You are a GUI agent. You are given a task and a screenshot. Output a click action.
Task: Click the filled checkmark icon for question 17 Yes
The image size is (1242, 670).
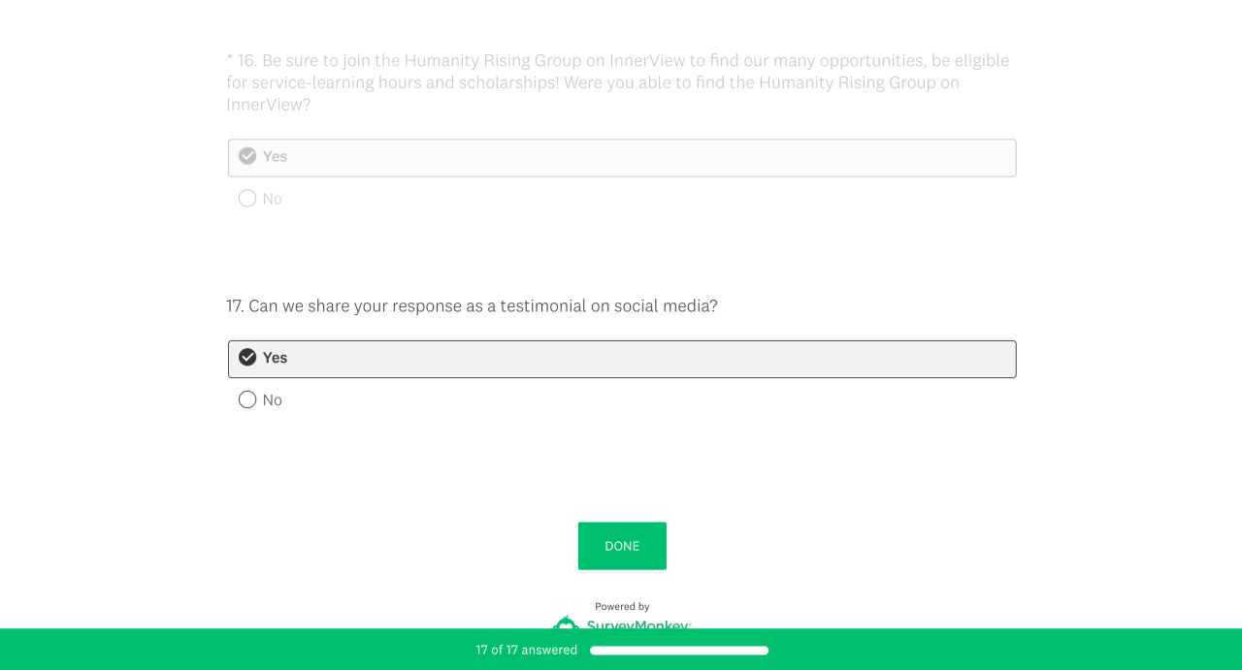[247, 358]
